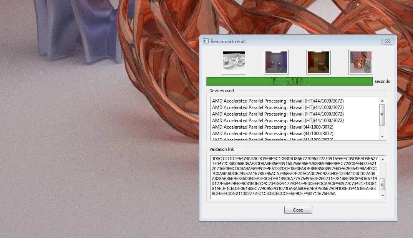Viewport: 413px width, 238px height.
Task: Click the green benchmark time progress bar
Action: (289, 81)
